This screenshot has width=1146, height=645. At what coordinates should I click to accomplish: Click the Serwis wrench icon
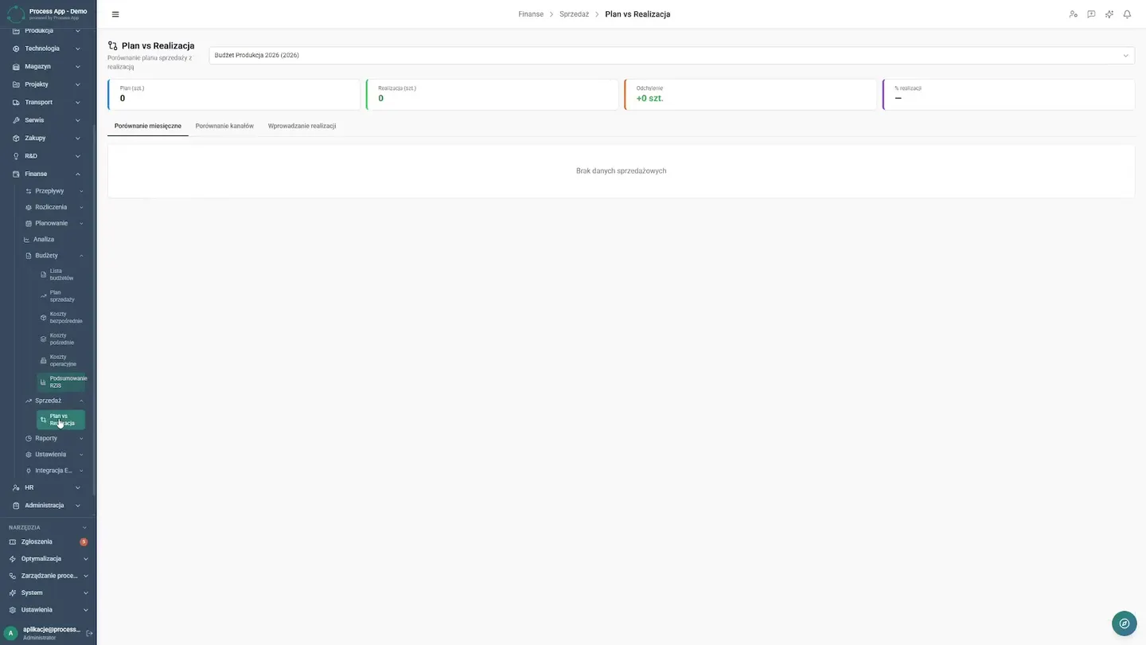[x=16, y=120]
